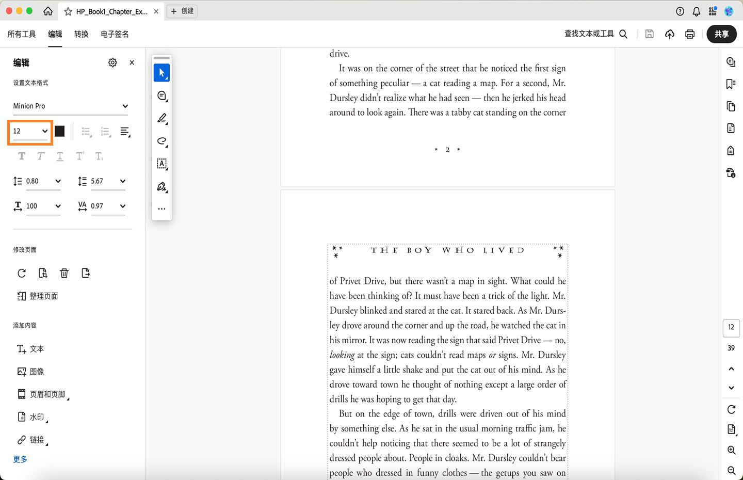Click the 共享 button

tap(721, 34)
